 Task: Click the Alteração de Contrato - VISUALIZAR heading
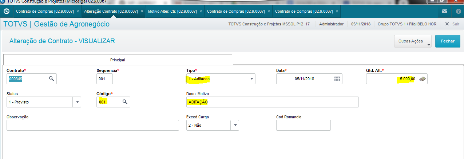(62, 41)
